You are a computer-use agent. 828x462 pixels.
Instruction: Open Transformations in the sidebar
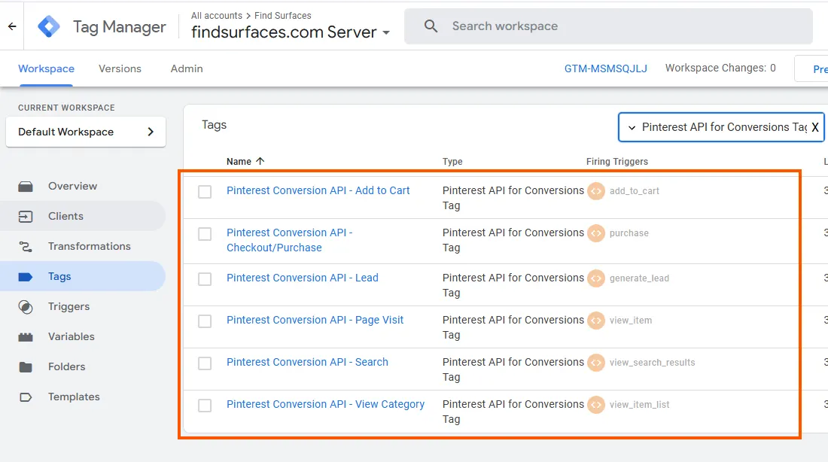(84, 247)
